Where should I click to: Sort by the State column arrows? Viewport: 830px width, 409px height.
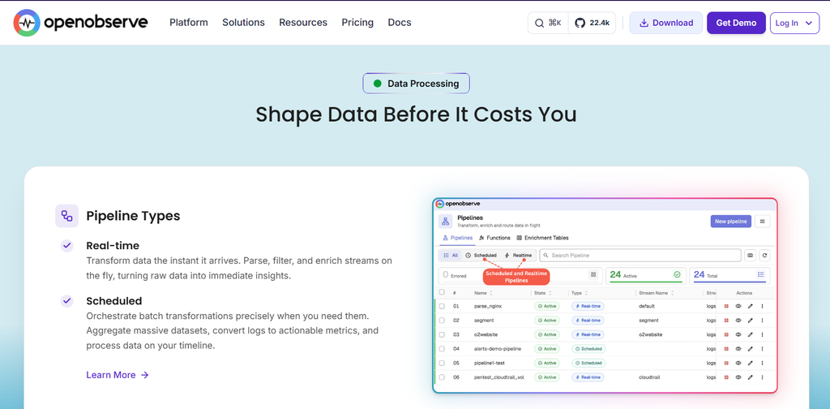pos(550,293)
